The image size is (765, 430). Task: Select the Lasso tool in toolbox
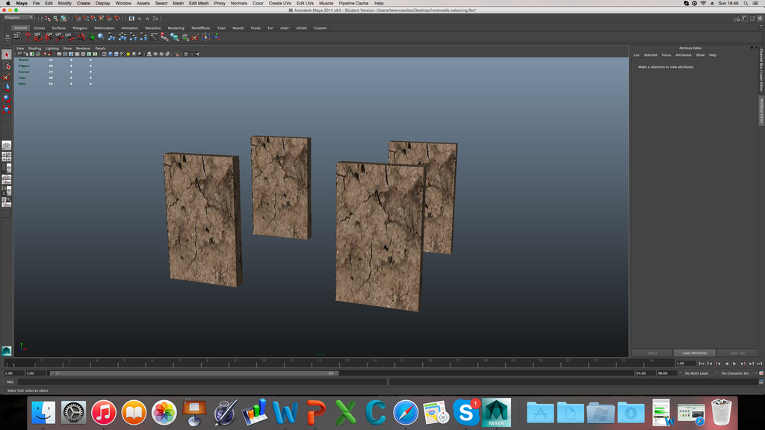pyautogui.click(x=6, y=66)
